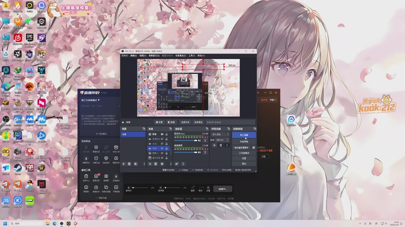Pop out the Controls dock panel
The width and height of the screenshot is (405, 227).
point(255,129)
